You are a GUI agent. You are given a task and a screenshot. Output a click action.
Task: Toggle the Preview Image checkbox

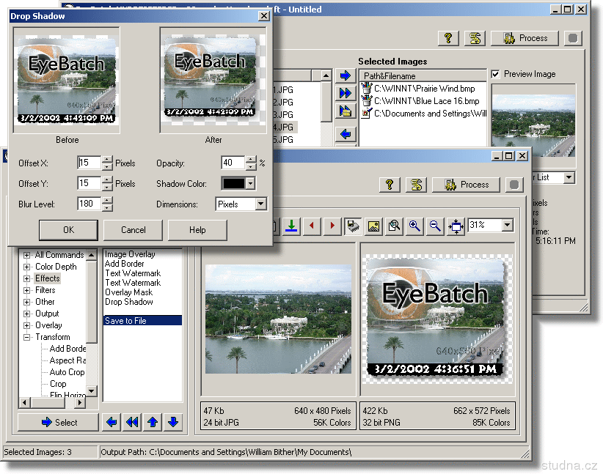(496, 74)
